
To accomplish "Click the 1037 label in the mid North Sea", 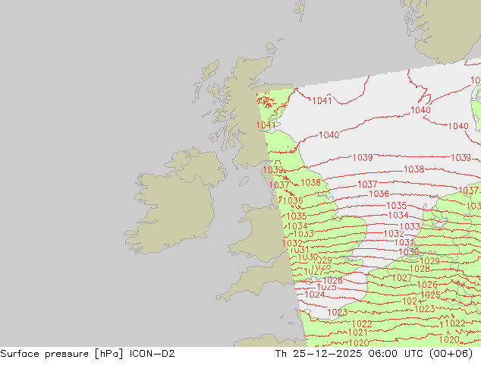I will (x=367, y=184).
